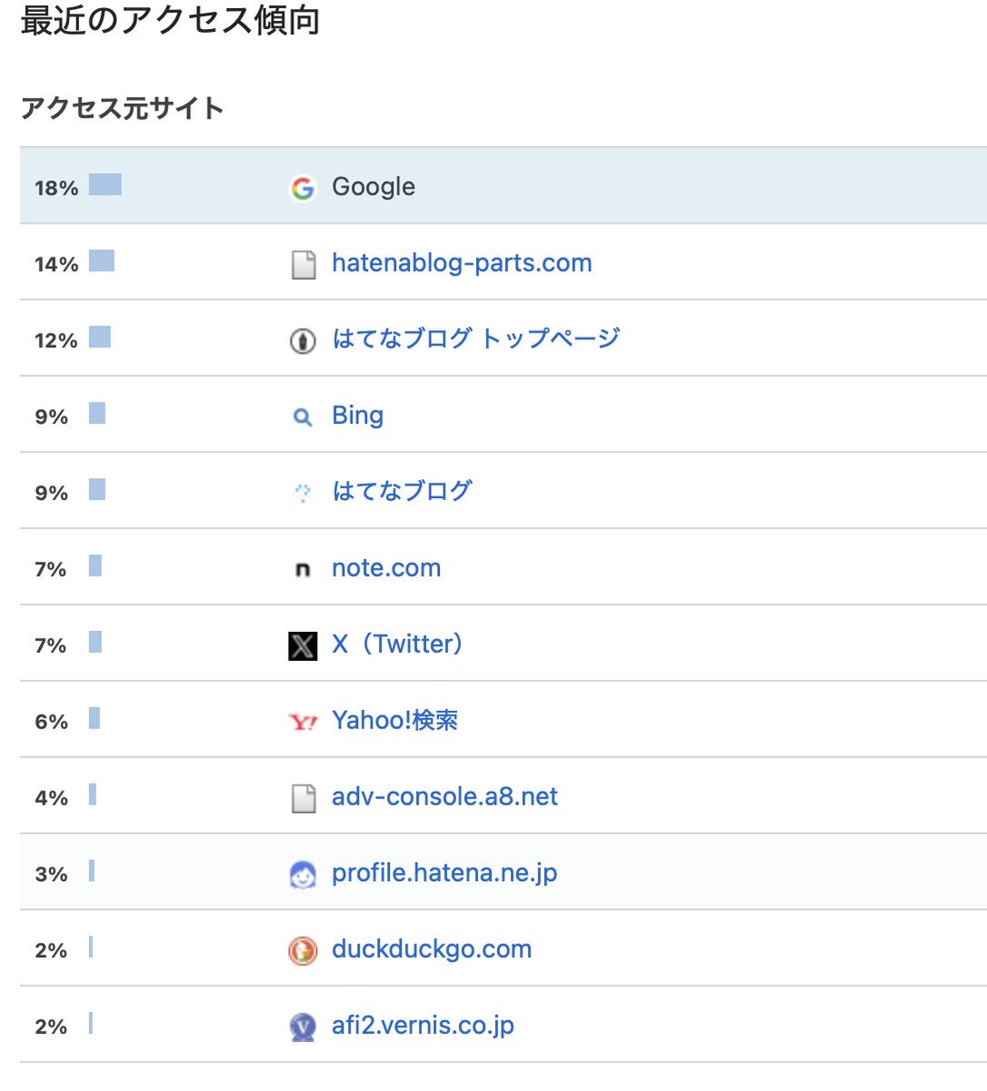987x1091 pixels.
Task: Open the adv-console.a8.net link
Action: [x=444, y=796]
